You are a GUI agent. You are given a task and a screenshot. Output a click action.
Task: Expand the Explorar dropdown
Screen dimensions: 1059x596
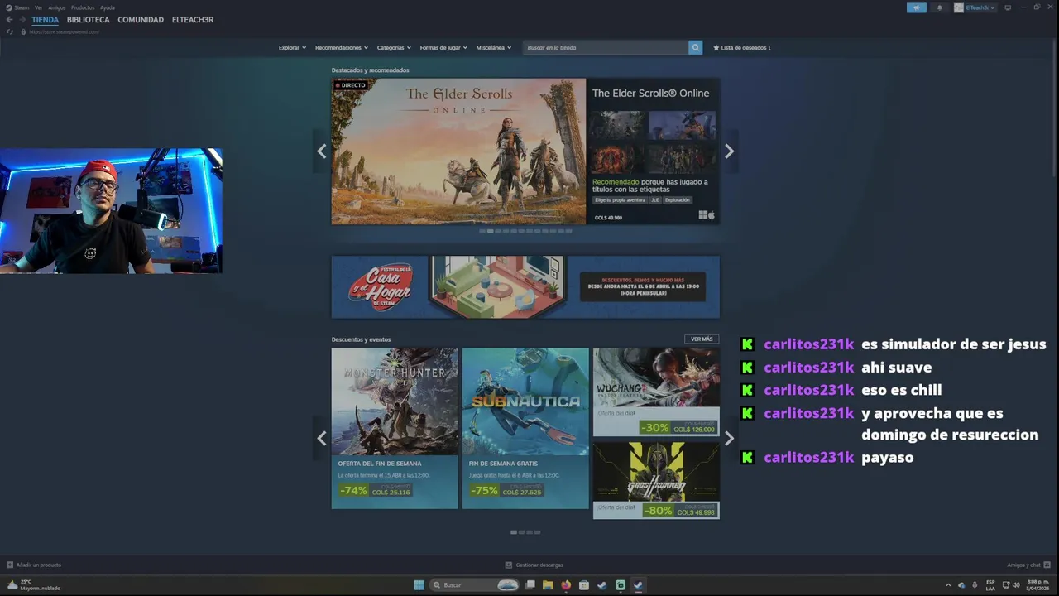click(x=293, y=47)
